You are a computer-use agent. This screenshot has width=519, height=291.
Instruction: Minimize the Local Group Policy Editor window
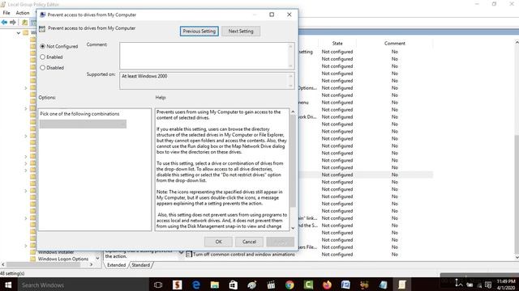(477, 4)
